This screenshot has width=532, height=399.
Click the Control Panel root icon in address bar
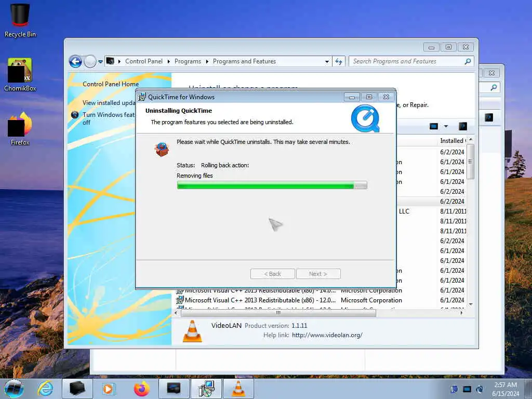coord(110,61)
